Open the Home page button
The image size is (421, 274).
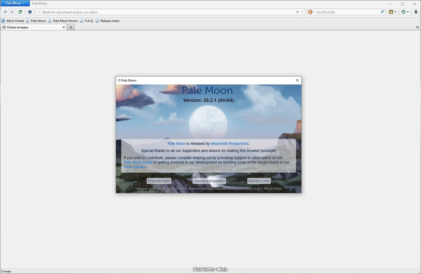pyautogui.click(x=30, y=12)
